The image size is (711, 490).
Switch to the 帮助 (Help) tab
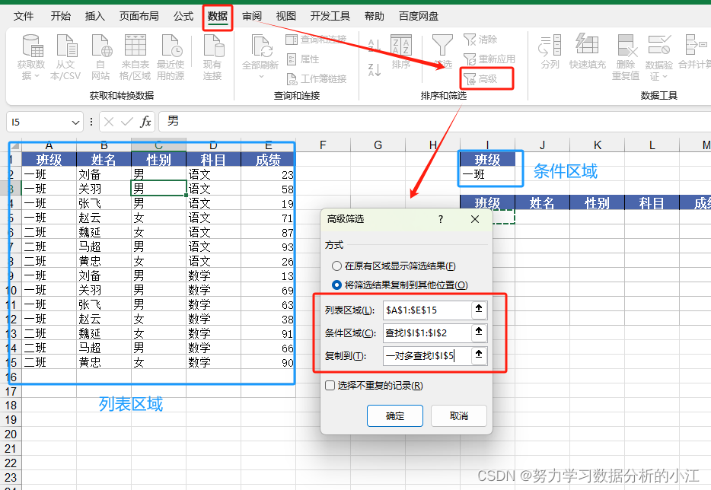(375, 16)
